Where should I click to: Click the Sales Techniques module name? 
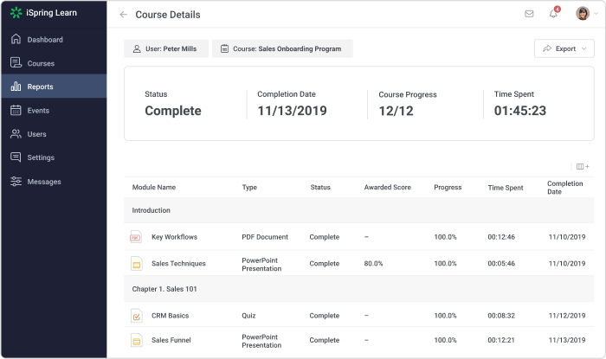tap(178, 264)
